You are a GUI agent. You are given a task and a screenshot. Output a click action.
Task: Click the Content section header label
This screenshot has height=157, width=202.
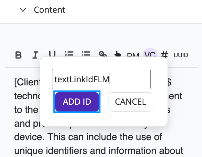point(50,10)
